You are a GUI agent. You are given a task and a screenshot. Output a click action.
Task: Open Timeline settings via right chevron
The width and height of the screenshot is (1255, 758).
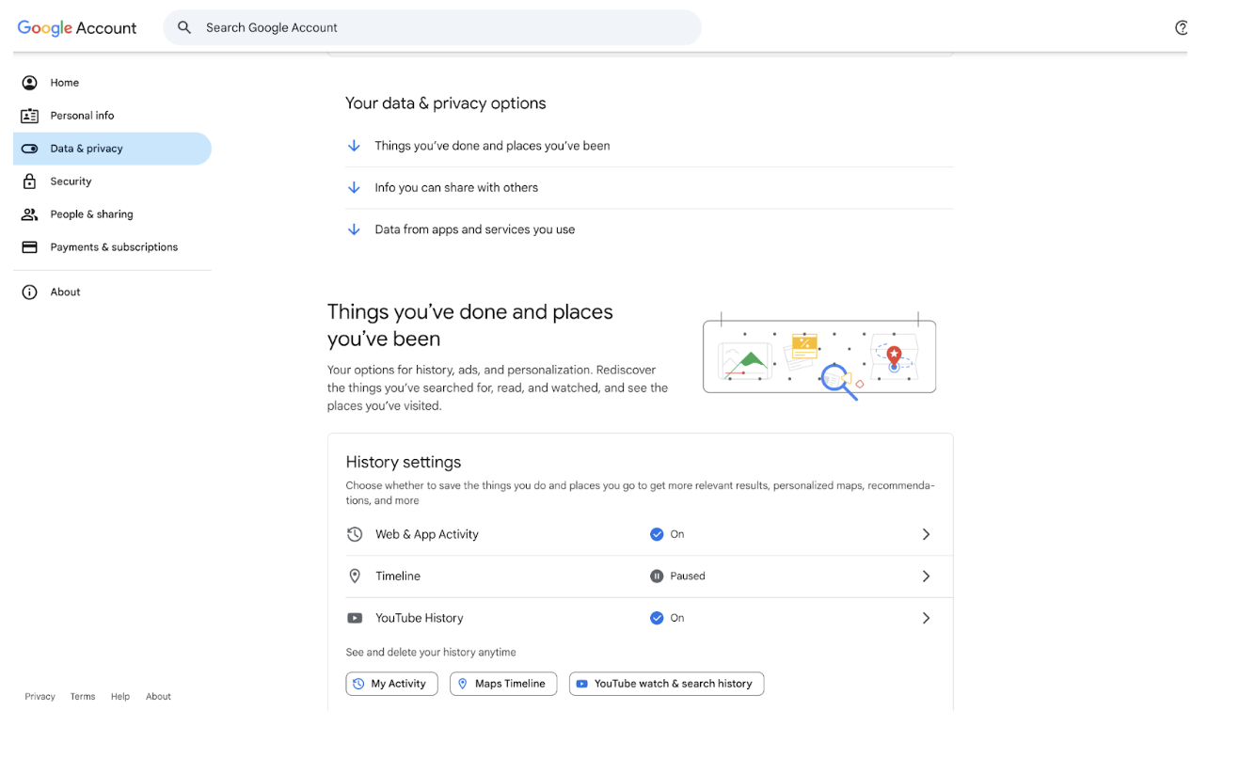[926, 576]
